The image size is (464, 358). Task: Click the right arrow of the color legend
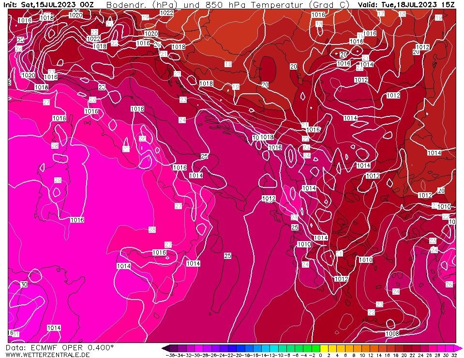[x=459, y=348]
